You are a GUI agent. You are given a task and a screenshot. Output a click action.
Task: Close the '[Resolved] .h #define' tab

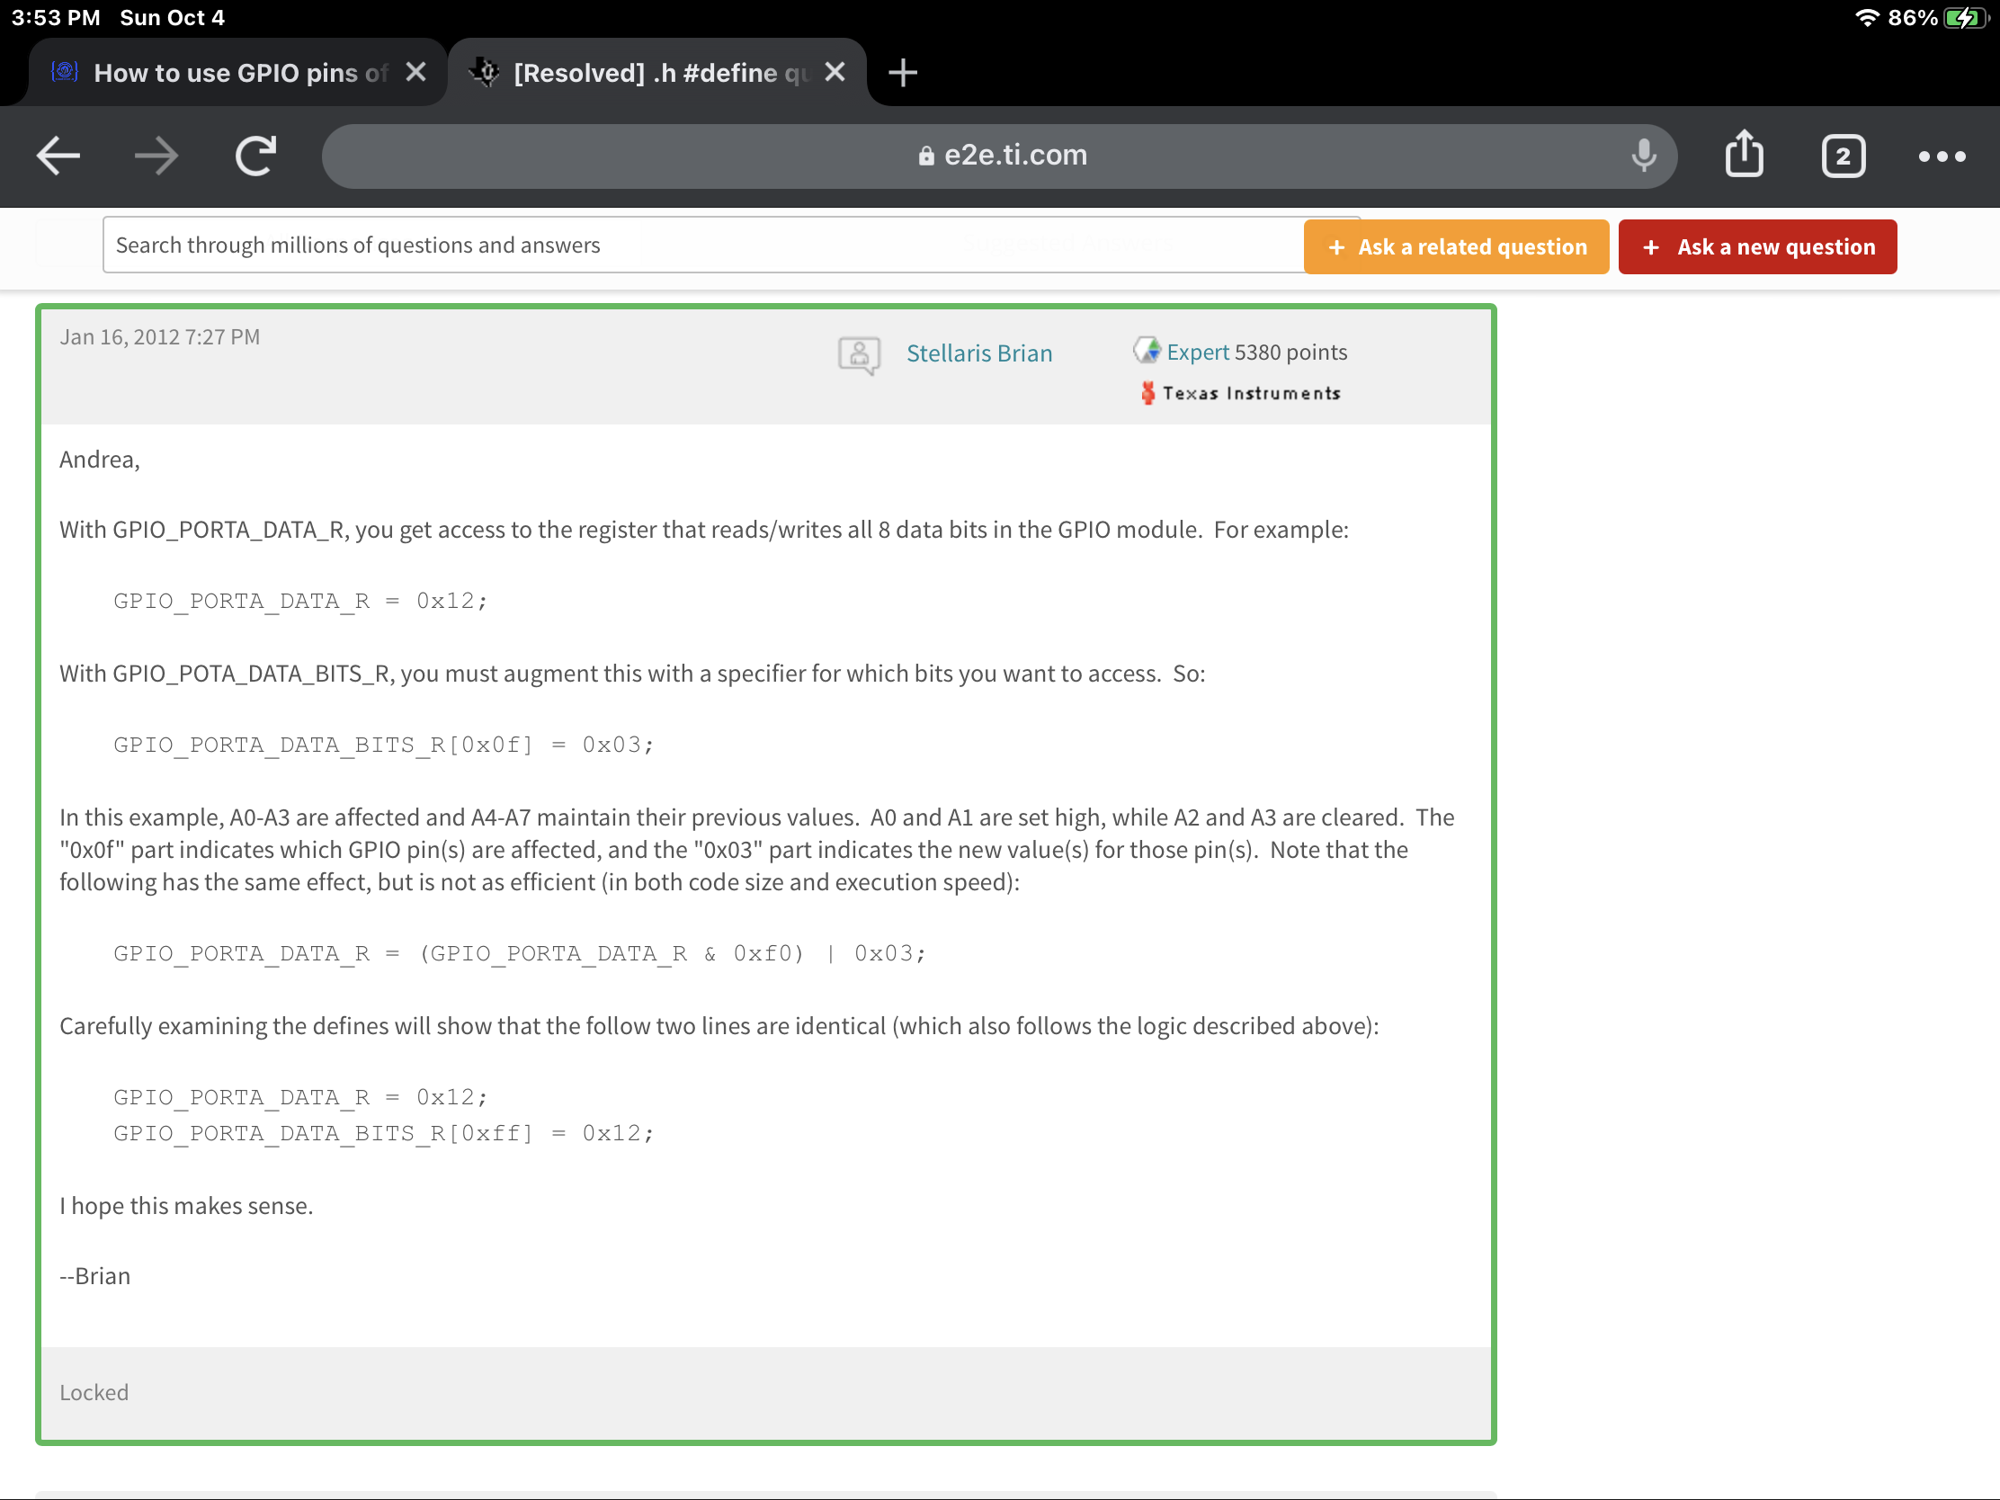tap(835, 72)
